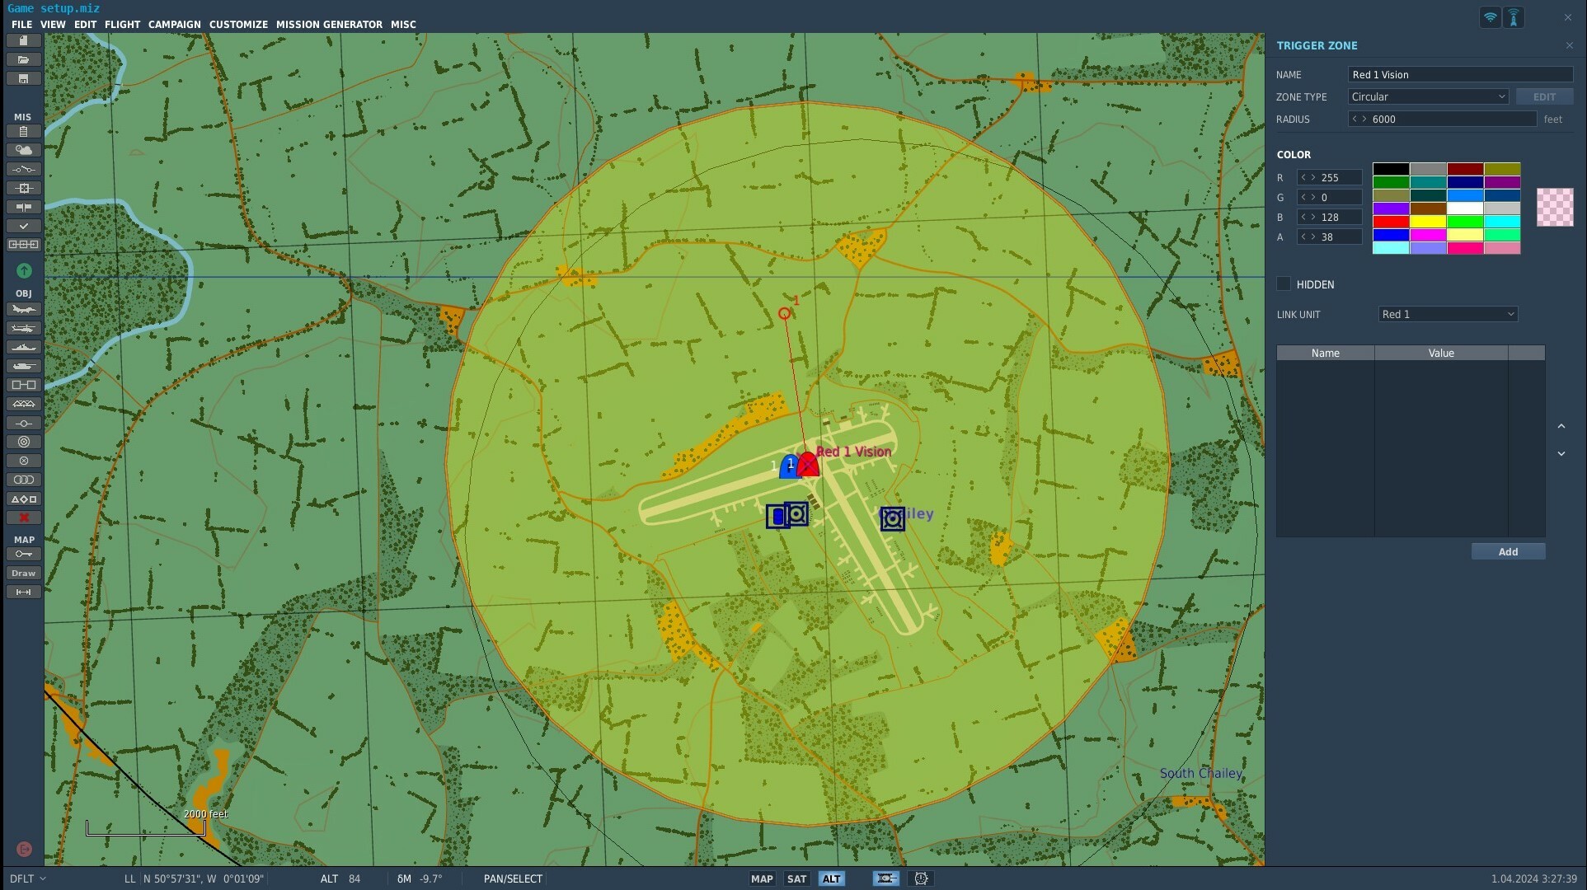Pick the white color swatch
This screenshot has width=1587, height=890.
point(1465,208)
